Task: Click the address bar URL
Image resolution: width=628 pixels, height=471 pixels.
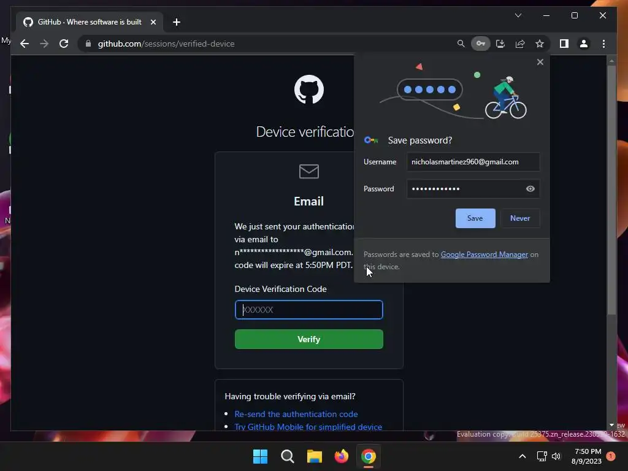Action: pos(166,44)
